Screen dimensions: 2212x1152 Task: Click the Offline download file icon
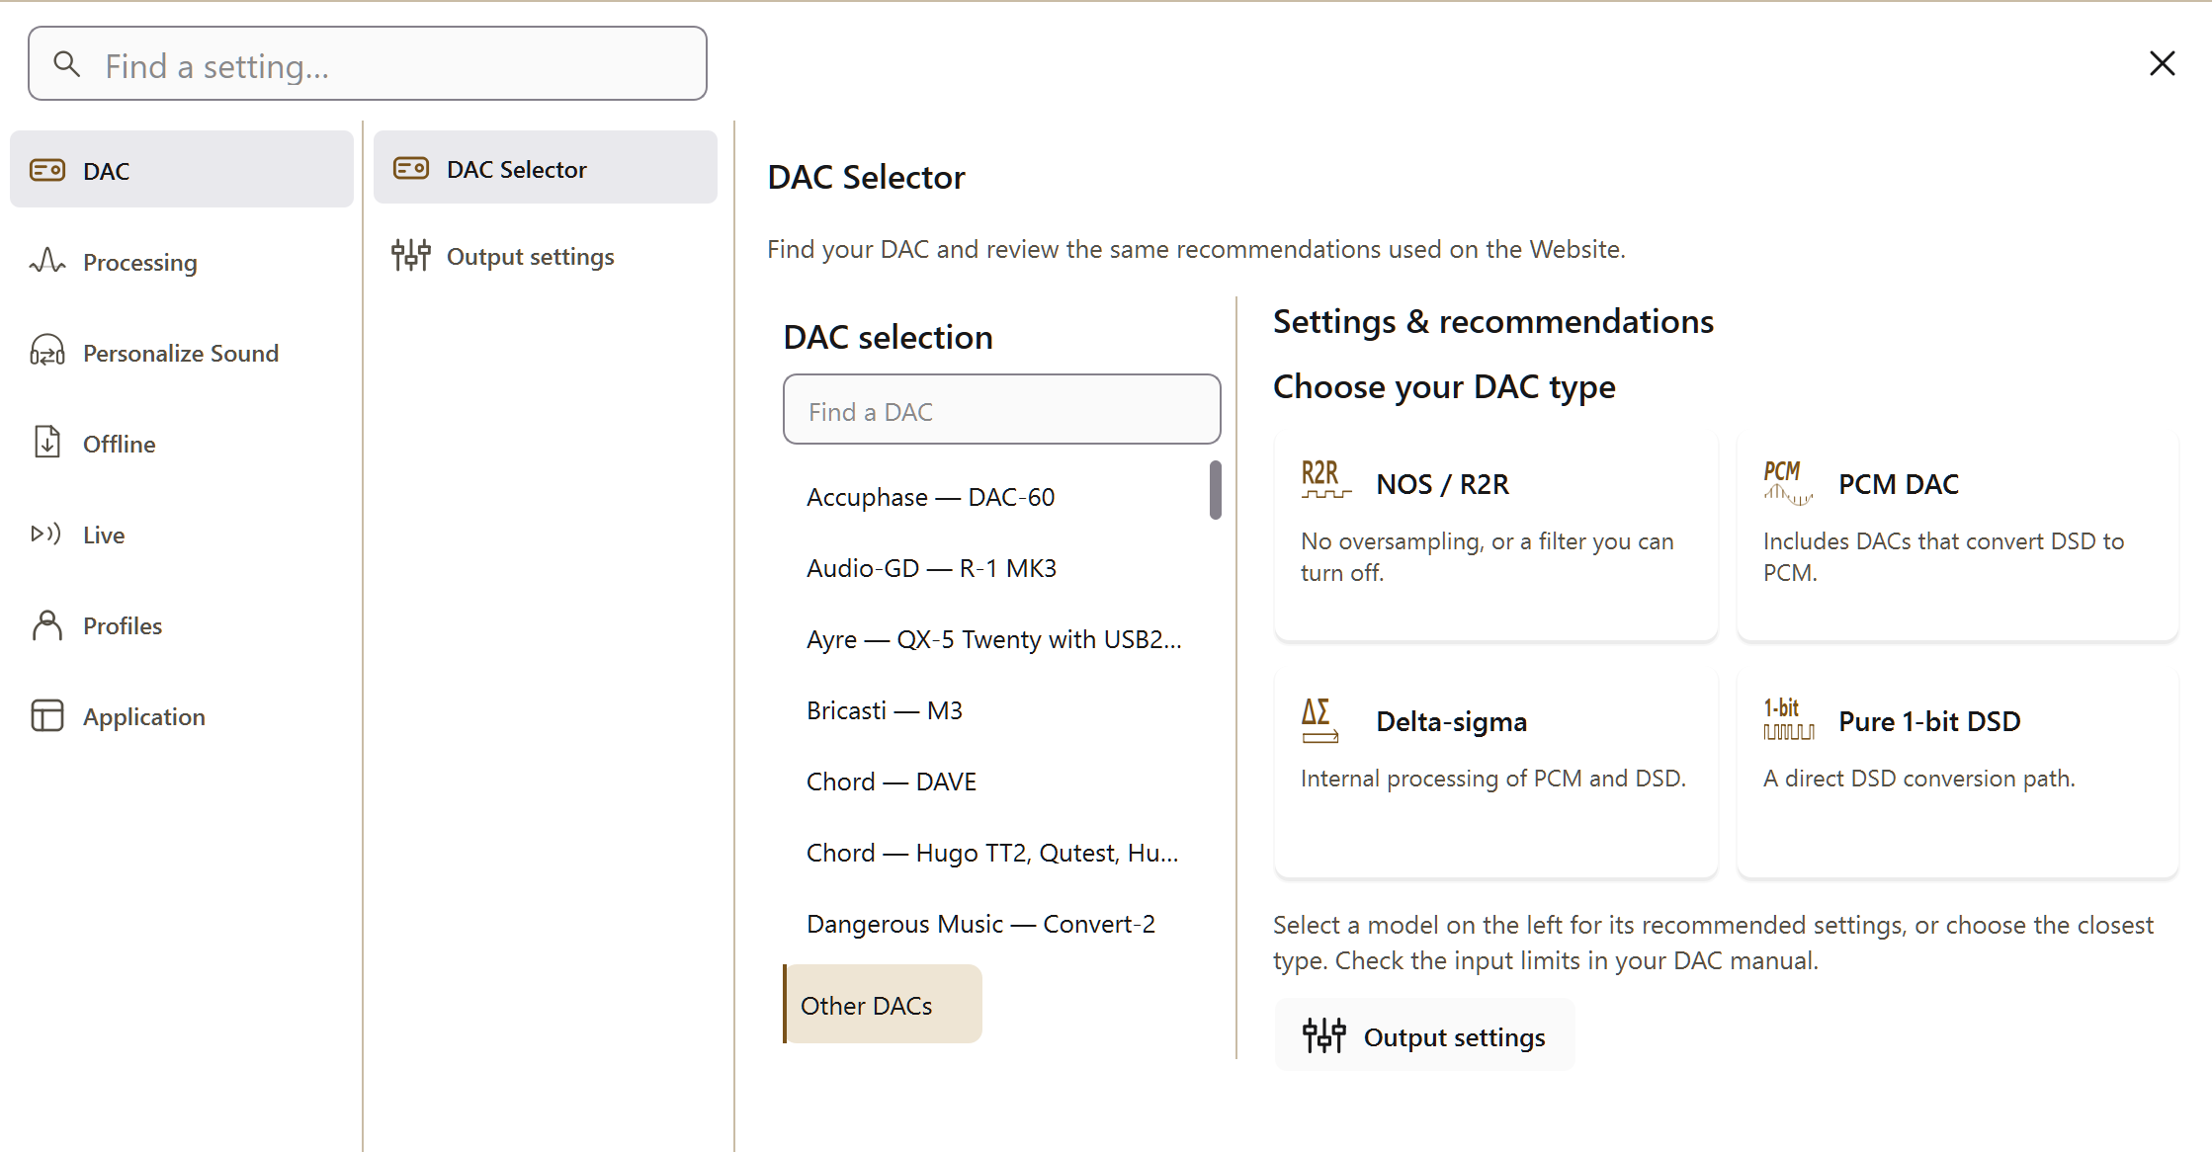coord(47,442)
